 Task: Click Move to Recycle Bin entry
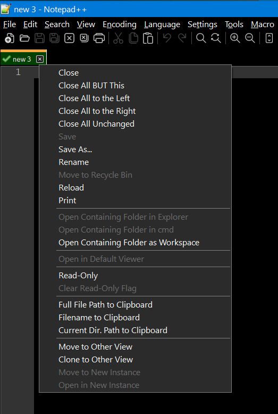[136, 175]
